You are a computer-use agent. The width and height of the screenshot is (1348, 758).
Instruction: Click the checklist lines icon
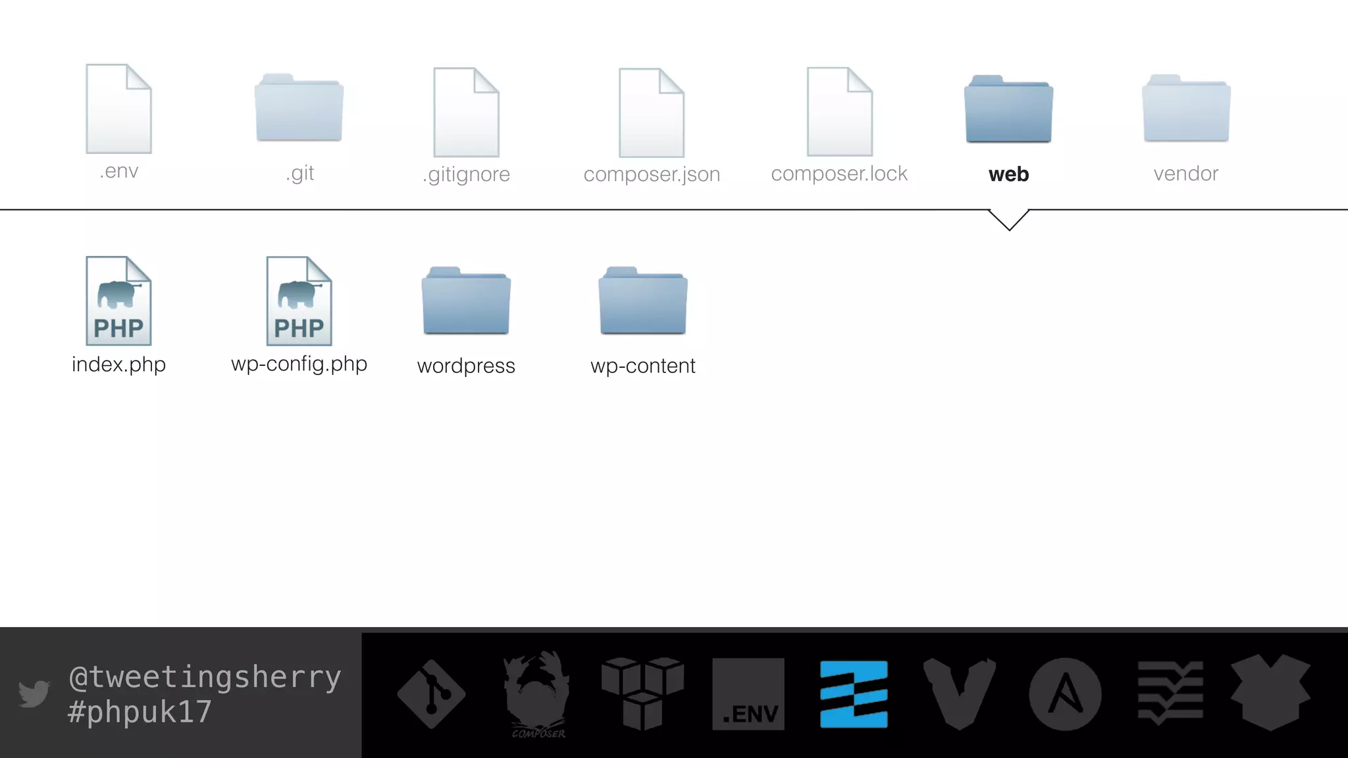point(1171,694)
